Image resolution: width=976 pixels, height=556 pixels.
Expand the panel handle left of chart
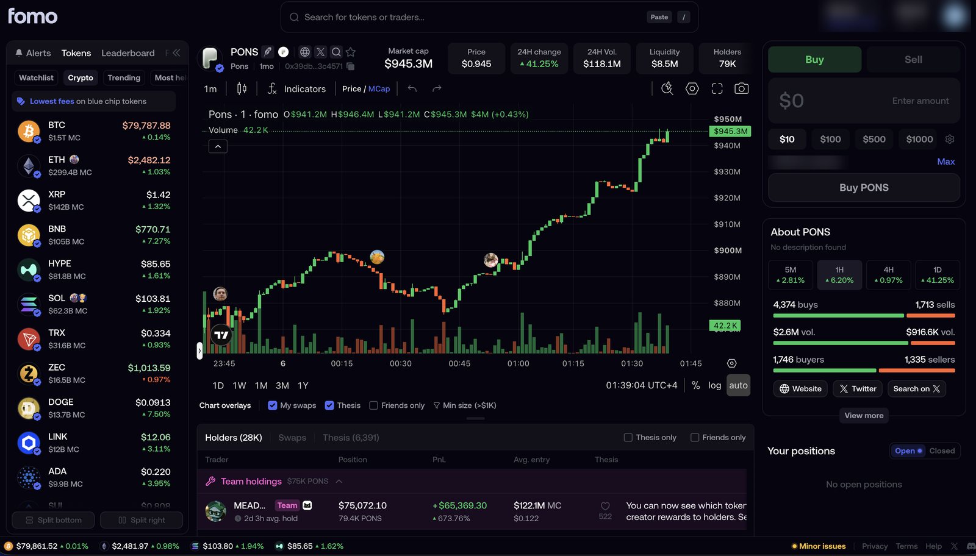coord(199,351)
